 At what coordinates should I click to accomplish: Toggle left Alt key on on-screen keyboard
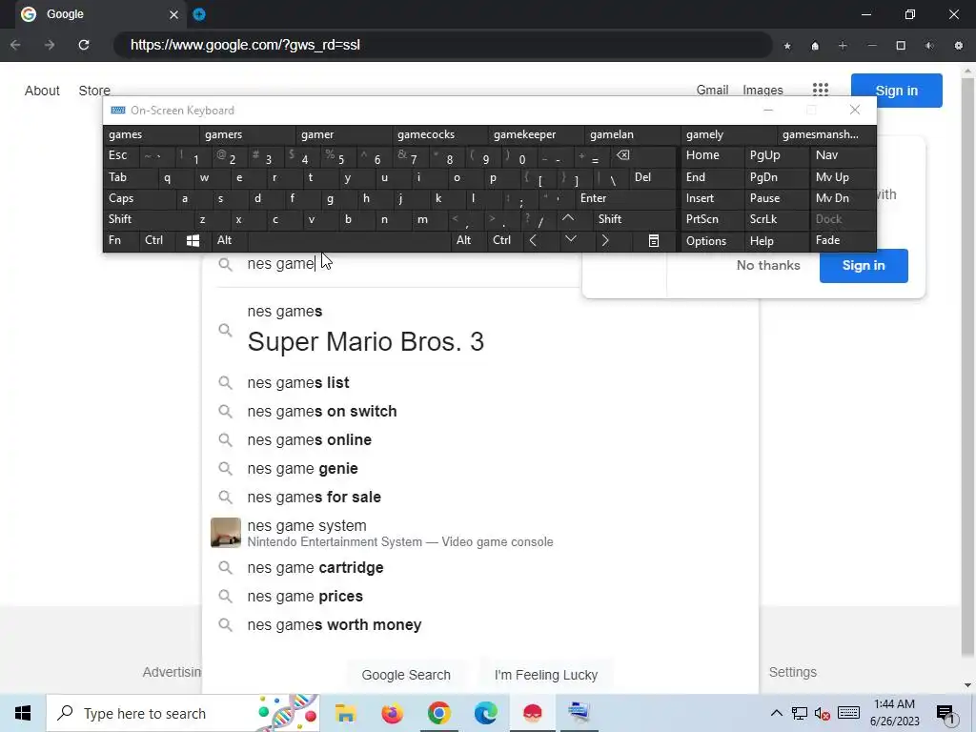(229, 240)
